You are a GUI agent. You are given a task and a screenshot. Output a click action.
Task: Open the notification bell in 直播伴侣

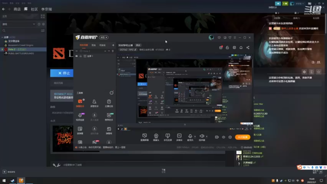click(241, 47)
